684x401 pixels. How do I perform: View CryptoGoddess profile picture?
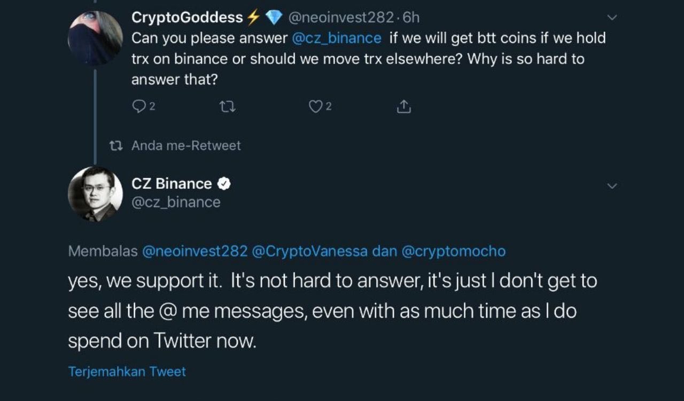(96, 38)
